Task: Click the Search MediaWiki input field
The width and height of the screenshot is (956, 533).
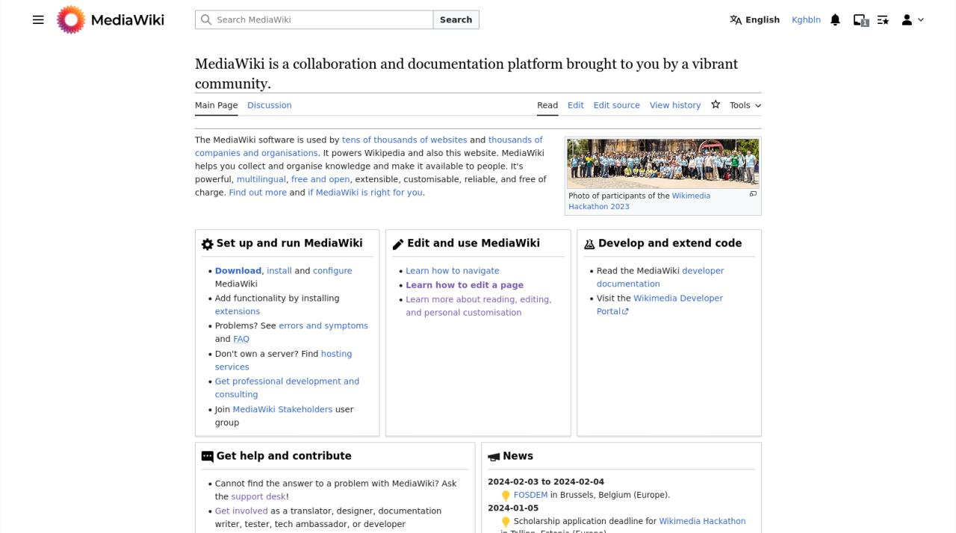Action: [x=321, y=20]
